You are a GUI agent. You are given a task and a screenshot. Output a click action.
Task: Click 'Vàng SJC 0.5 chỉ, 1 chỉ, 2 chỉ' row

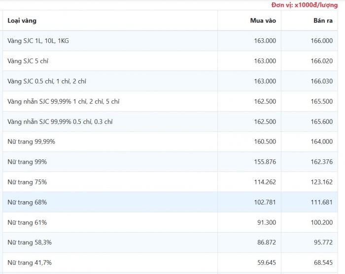pyautogui.click(x=47, y=81)
